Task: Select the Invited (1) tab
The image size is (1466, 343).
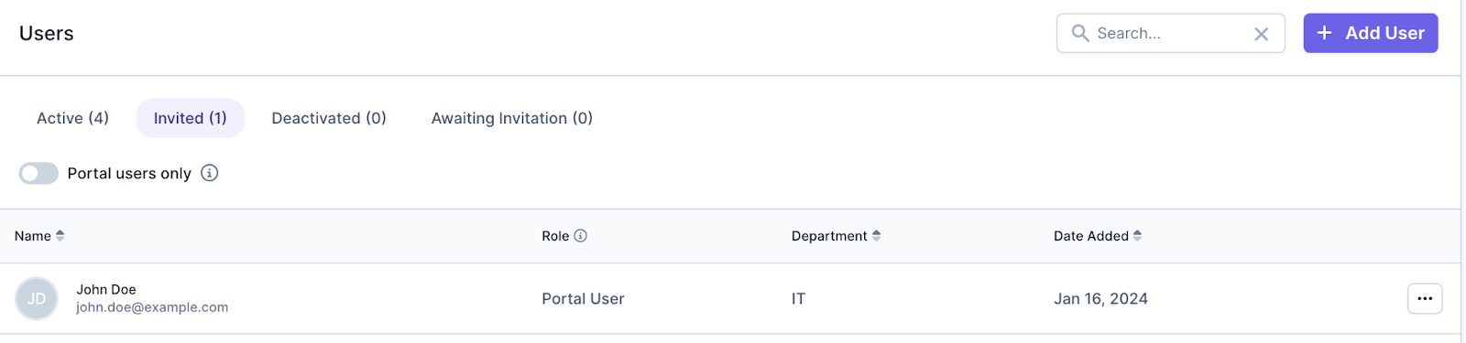Action: pyautogui.click(x=191, y=118)
